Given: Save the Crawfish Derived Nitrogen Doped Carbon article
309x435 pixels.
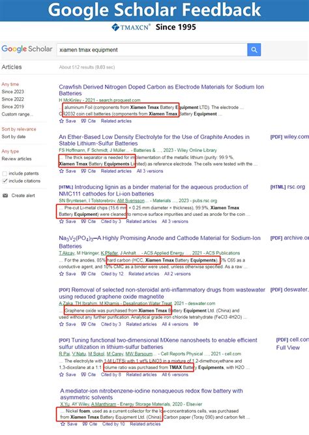Looking at the screenshot, I should (67, 121).
